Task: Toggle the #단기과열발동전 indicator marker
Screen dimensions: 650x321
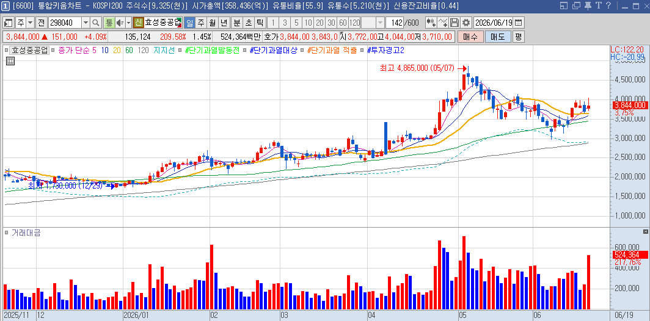Action: pos(181,51)
